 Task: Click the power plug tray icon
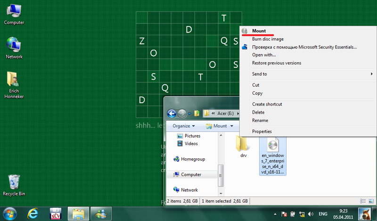click(x=293, y=214)
